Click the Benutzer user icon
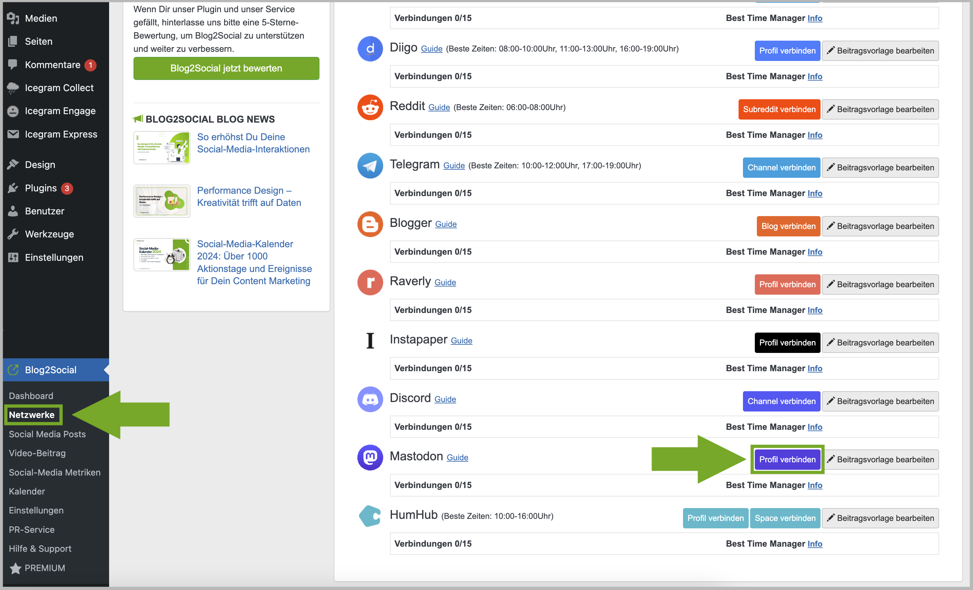Viewport: 973px width, 590px height. [13, 211]
